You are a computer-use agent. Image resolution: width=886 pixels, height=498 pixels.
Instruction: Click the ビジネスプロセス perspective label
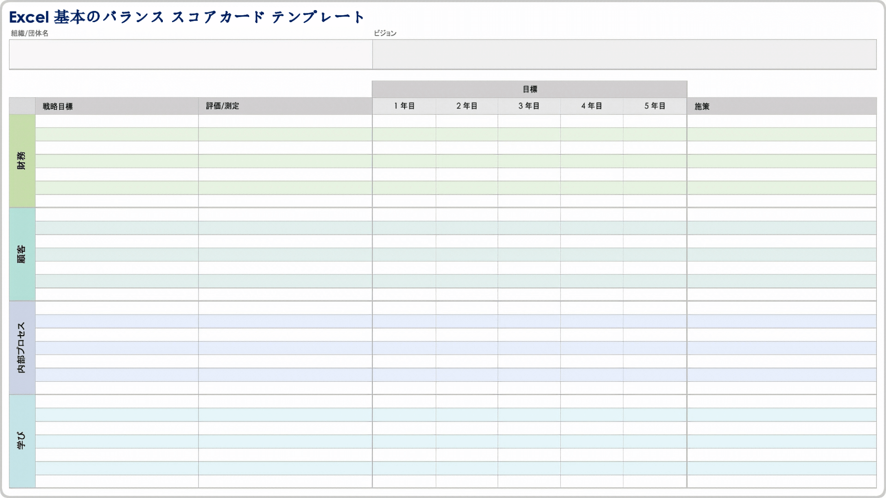[x=21, y=345]
